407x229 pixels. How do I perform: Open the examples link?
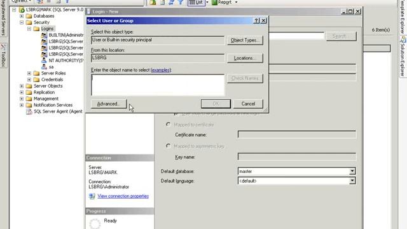(x=161, y=70)
